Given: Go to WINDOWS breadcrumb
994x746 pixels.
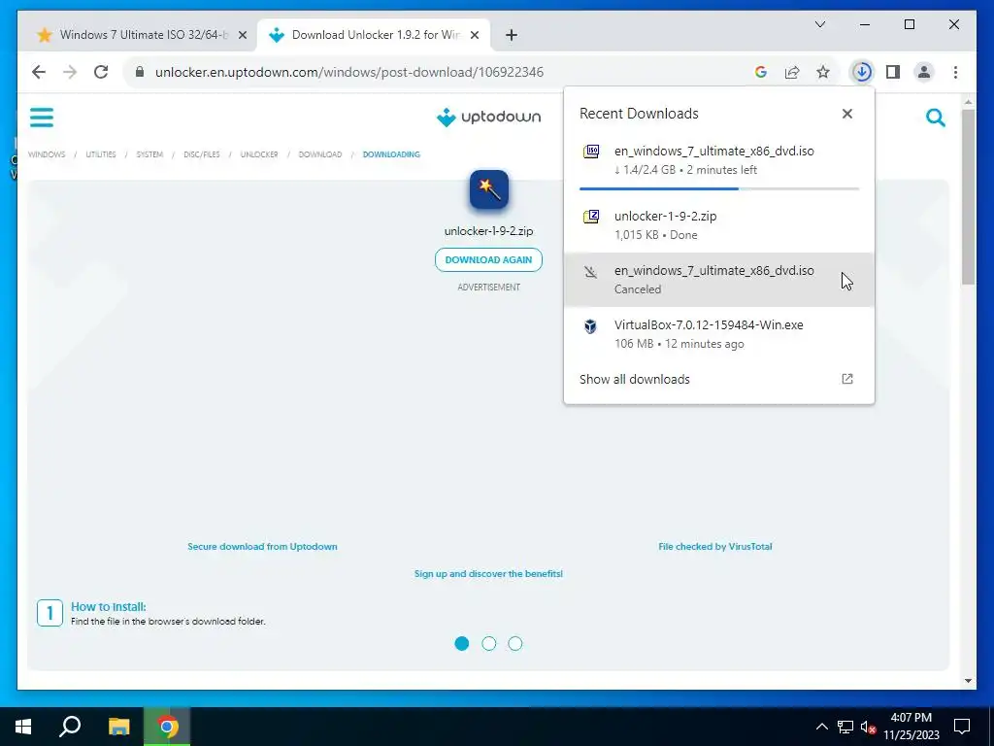Looking at the screenshot, I should 47,154.
